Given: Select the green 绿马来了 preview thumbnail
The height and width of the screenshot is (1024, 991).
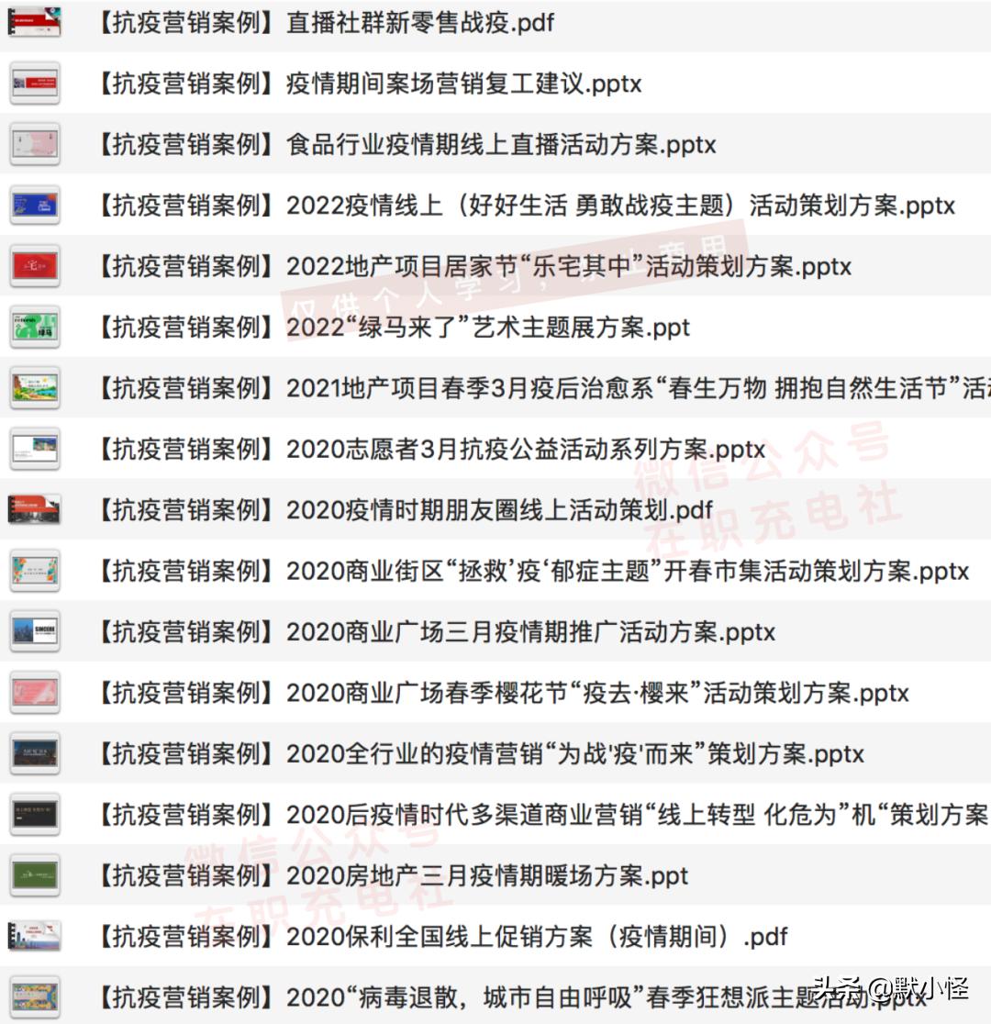Looking at the screenshot, I should (x=34, y=328).
